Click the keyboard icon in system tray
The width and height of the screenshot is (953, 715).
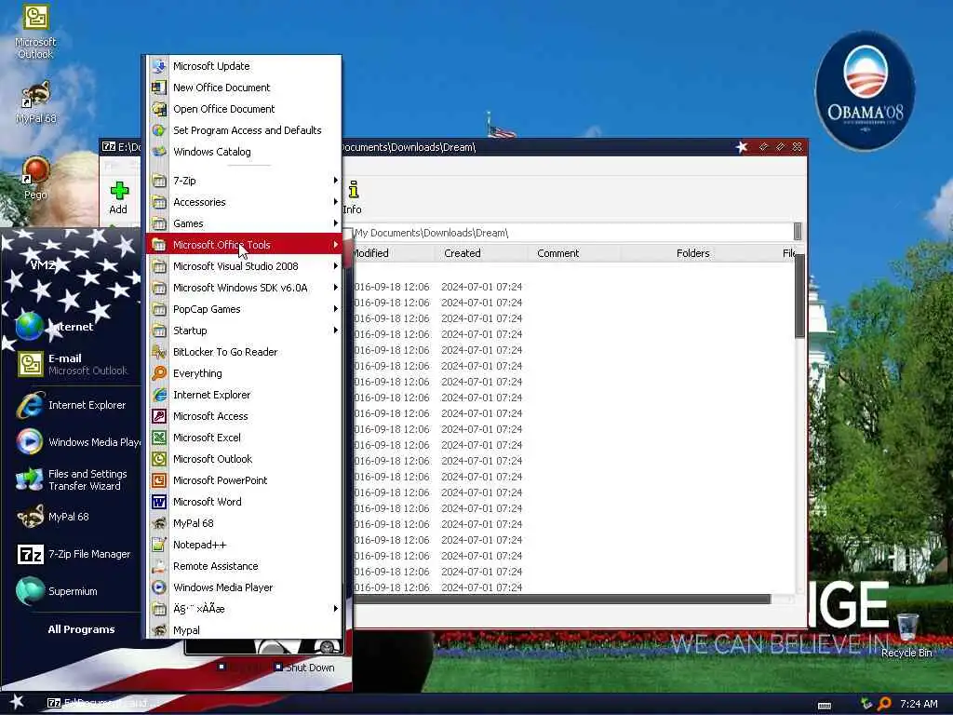(x=825, y=705)
